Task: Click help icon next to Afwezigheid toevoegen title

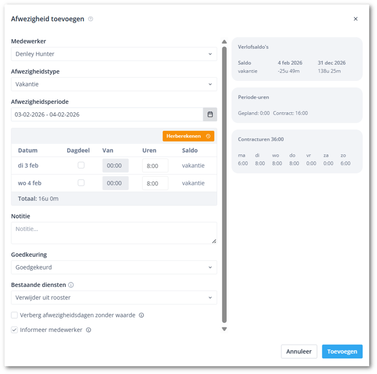Action: coord(91,19)
